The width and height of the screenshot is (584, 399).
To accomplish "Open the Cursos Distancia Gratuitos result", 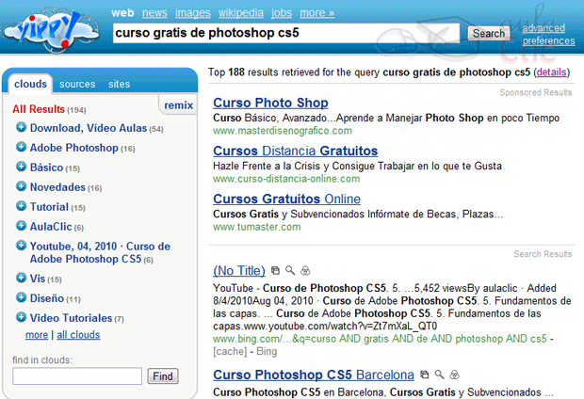I will [296, 151].
